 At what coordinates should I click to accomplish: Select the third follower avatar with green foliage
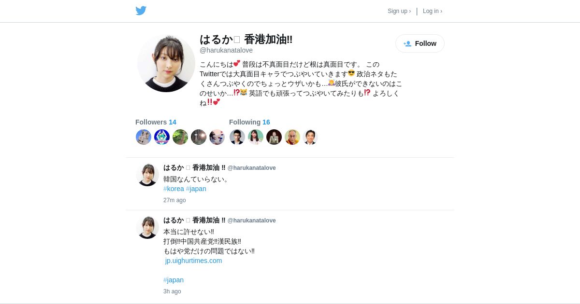click(x=180, y=137)
